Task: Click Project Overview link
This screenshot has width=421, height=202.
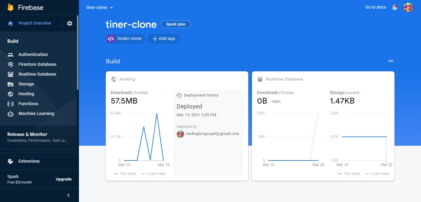Action: (x=35, y=23)
